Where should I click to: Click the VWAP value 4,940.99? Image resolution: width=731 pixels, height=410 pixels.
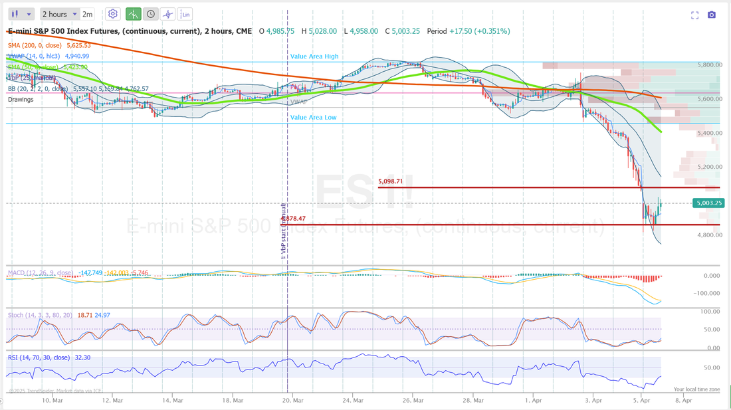(77, 56)
